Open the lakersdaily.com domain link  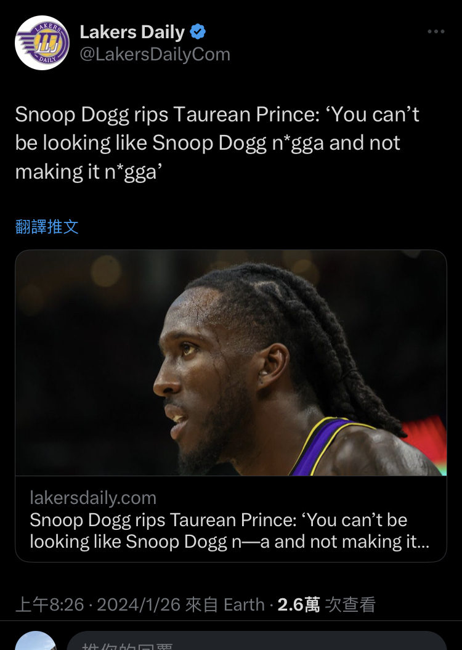tap(93, 497)
